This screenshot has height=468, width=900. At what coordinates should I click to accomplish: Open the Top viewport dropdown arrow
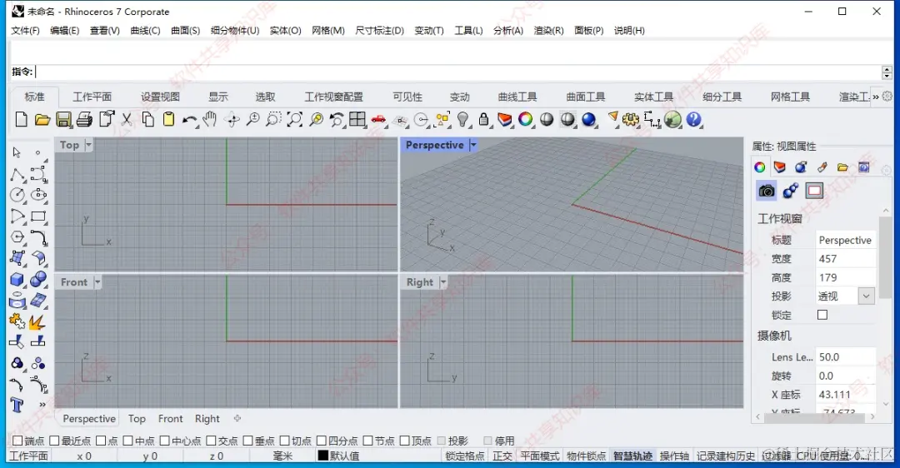pos(88,145)
